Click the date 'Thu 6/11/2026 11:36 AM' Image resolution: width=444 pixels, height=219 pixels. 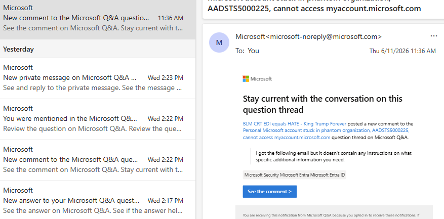click(402, 51)
